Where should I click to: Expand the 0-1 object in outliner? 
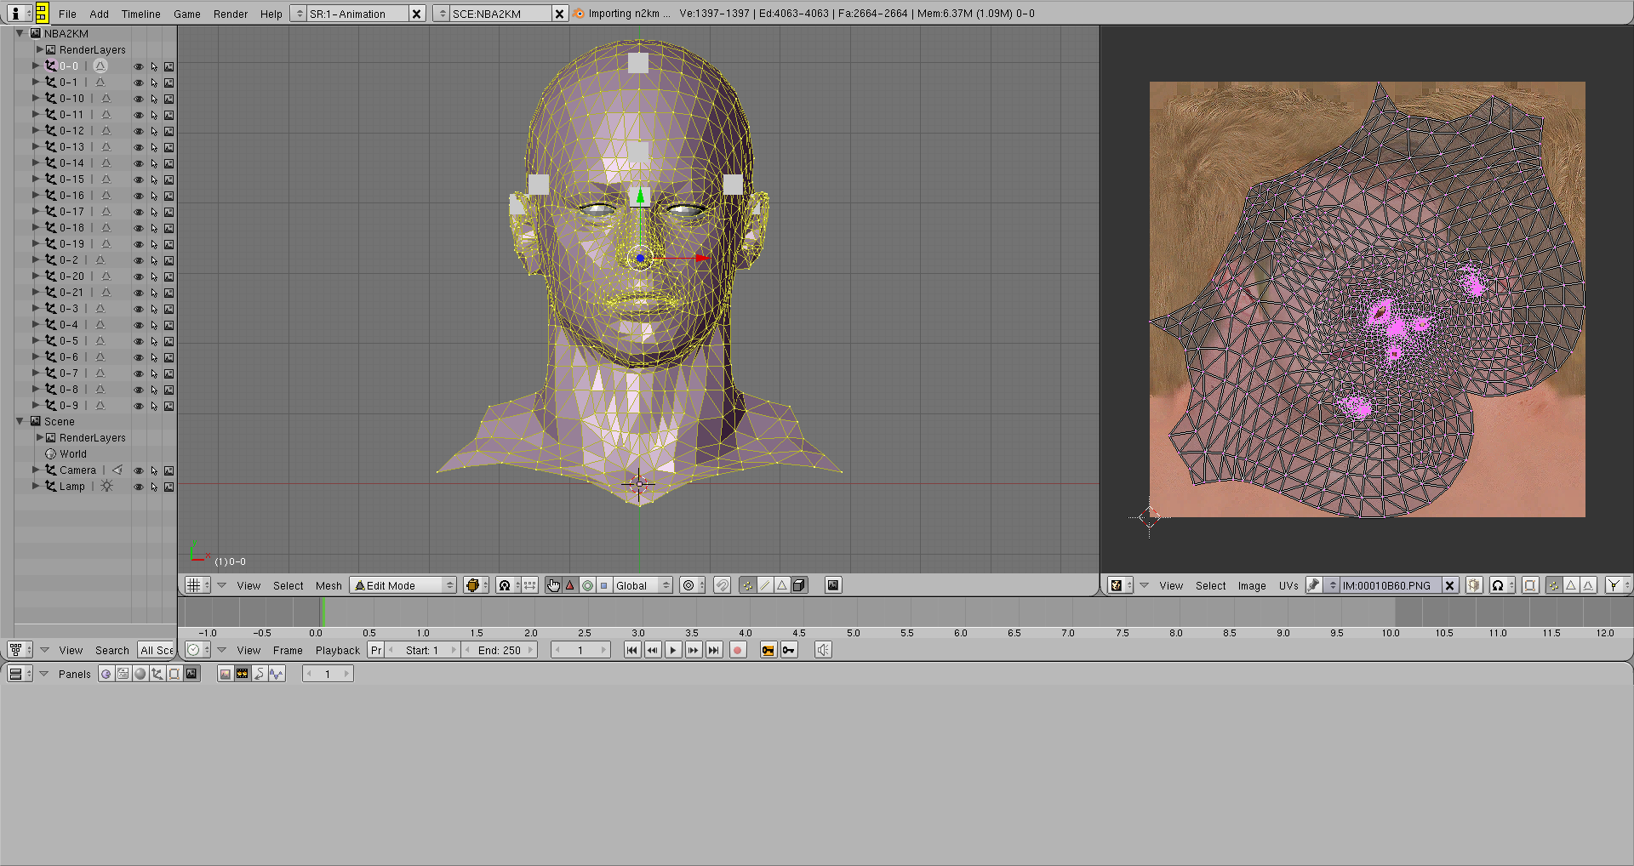point(36,83)
